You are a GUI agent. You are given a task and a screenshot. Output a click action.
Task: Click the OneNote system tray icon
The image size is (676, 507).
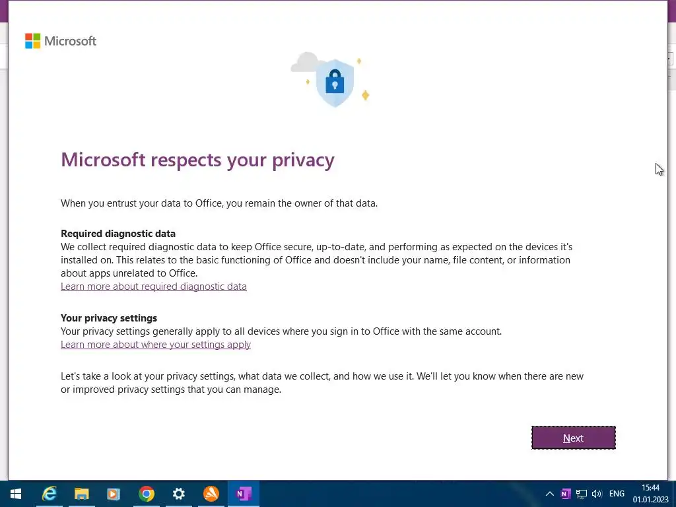coord(565,494)
